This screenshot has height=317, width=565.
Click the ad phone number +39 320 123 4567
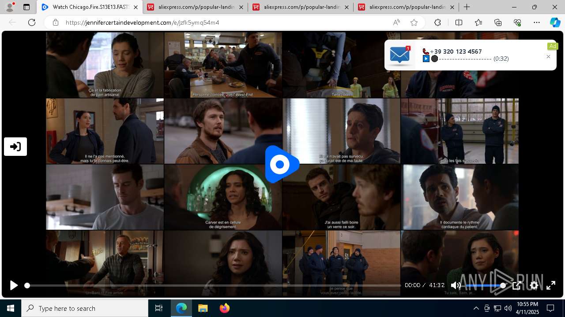456,52
